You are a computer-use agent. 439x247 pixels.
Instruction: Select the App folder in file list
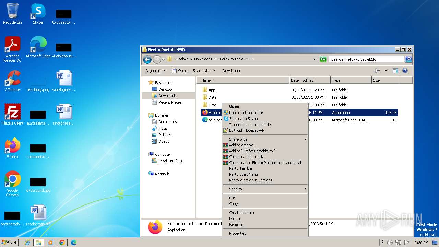[x=209, y=90]
